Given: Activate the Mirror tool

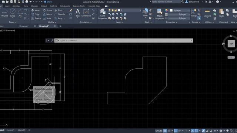Looking at the screenshot, I should pyautogui.click(x=47, y=14).
